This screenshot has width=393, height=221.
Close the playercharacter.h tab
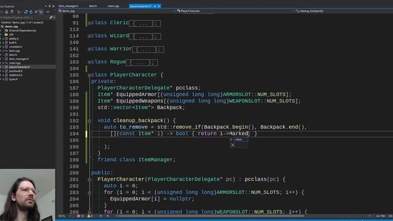pos(159,6)
